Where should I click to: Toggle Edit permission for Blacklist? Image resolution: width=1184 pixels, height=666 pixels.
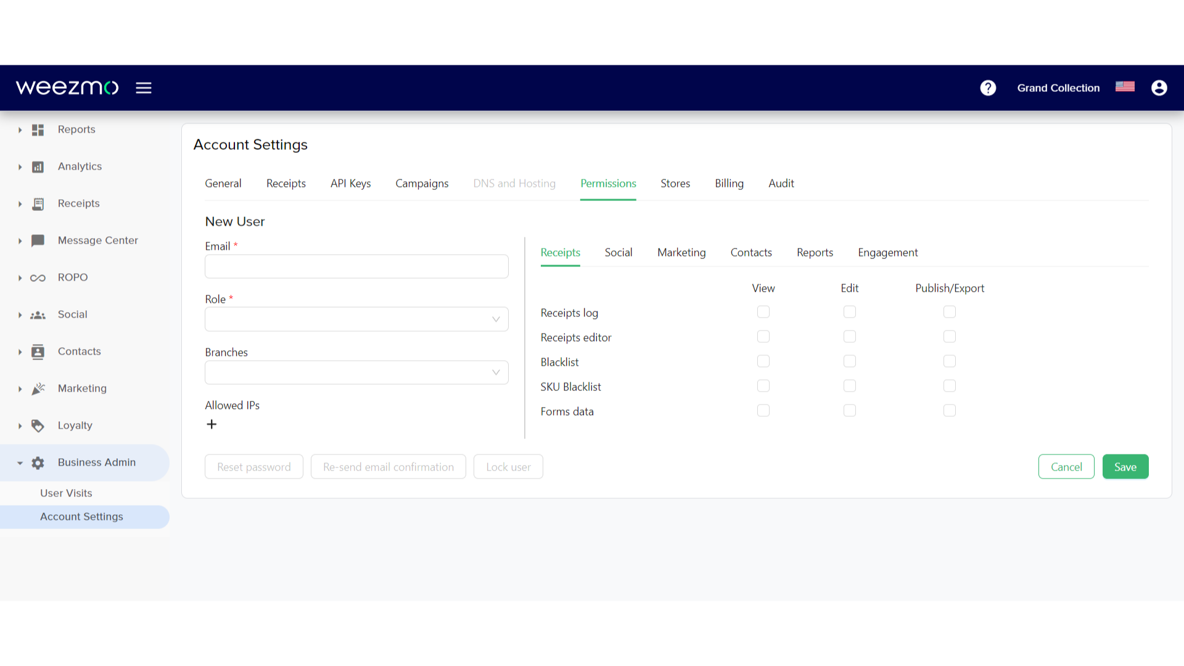pyautogui.click(x=849, y=361)
